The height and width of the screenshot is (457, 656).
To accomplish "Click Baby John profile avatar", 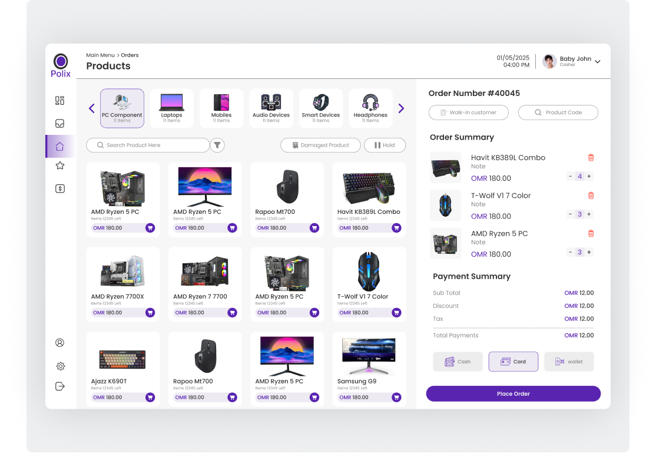I will point(549,61).
